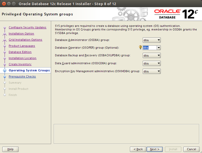Select the Create Inventory step
Viewport: 202px width, 153px height.
click(20, 64)
